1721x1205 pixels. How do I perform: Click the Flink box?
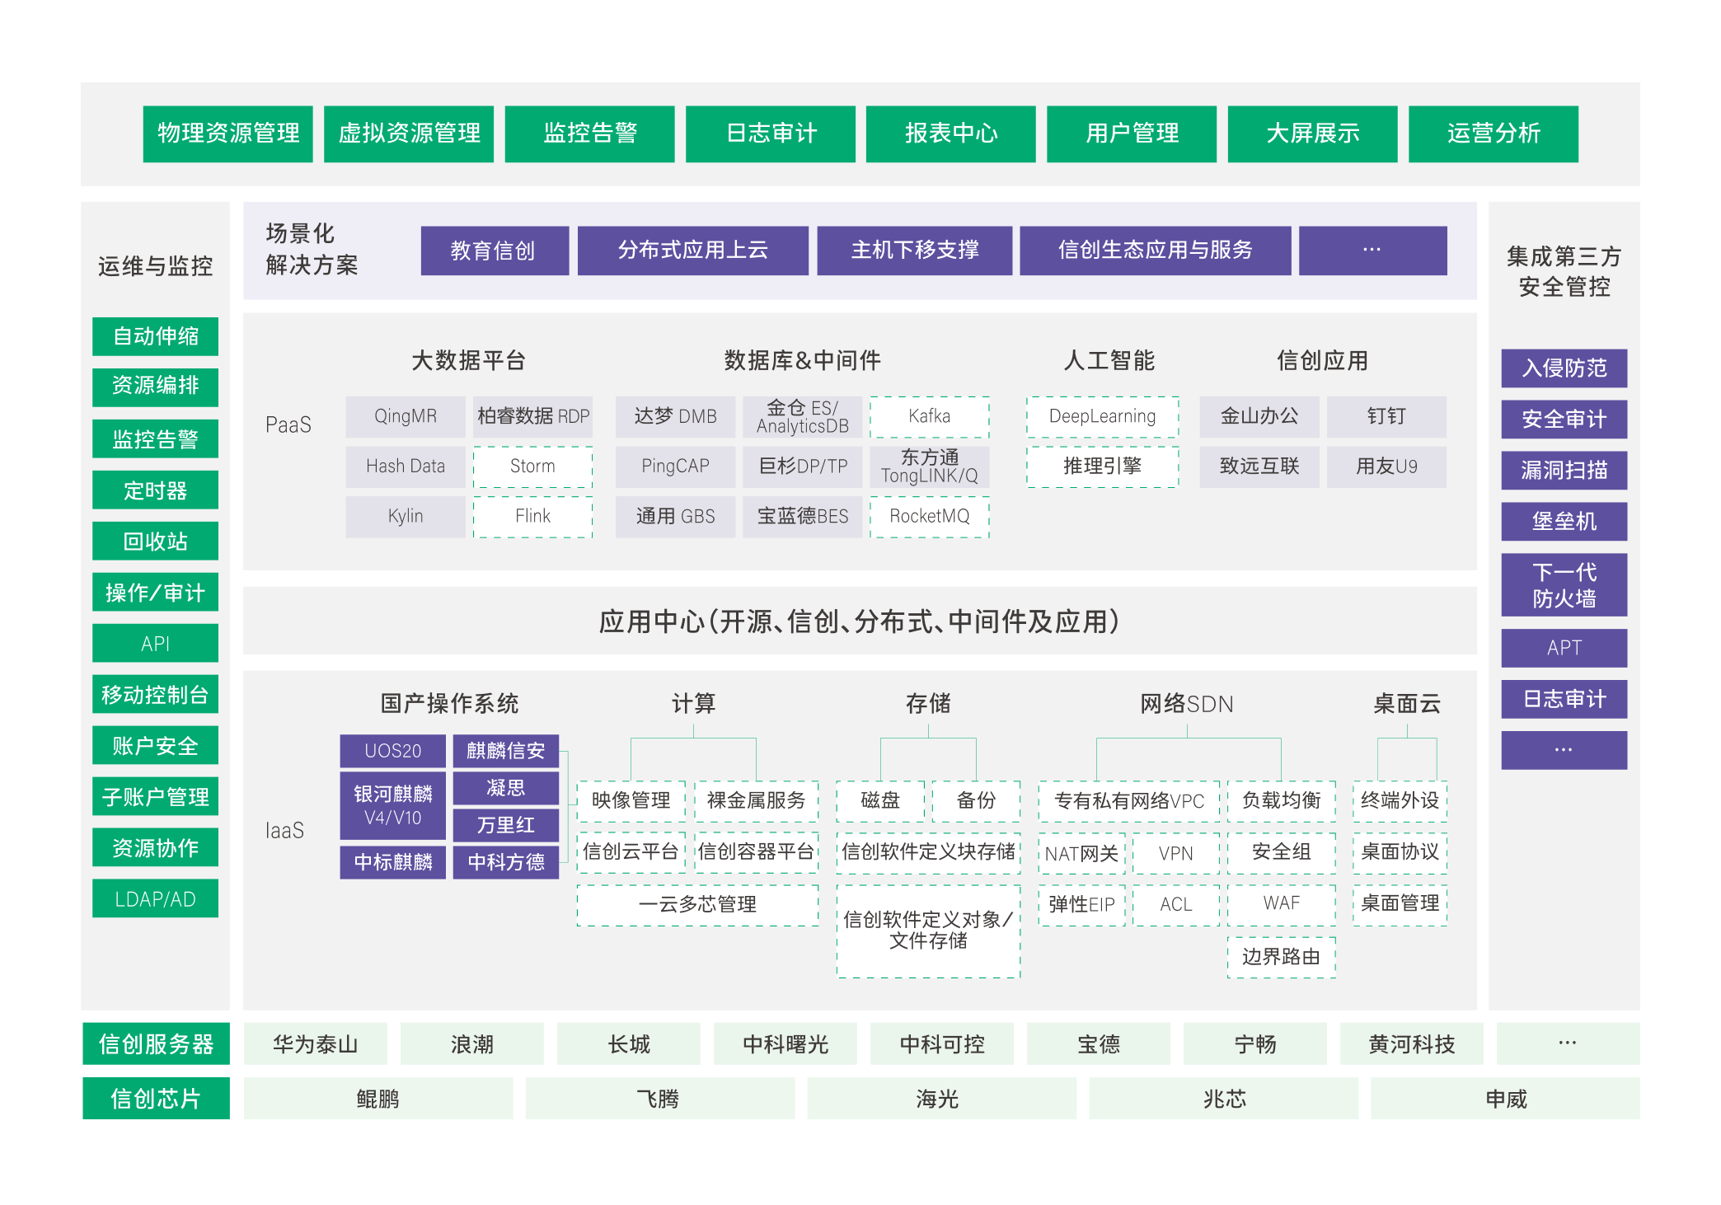pos(533,517)
